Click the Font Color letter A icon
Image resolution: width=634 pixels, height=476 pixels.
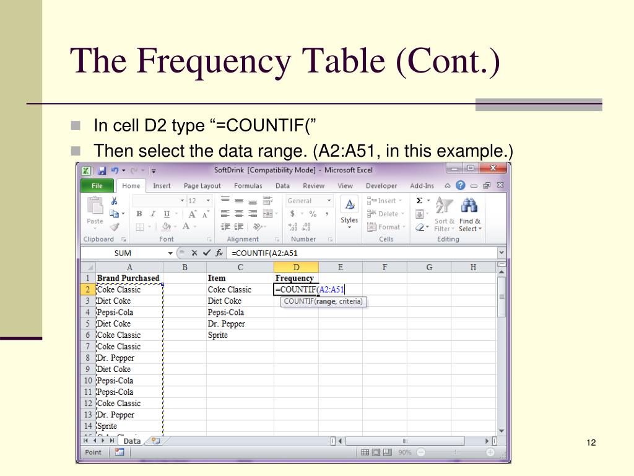click(186, 227)
